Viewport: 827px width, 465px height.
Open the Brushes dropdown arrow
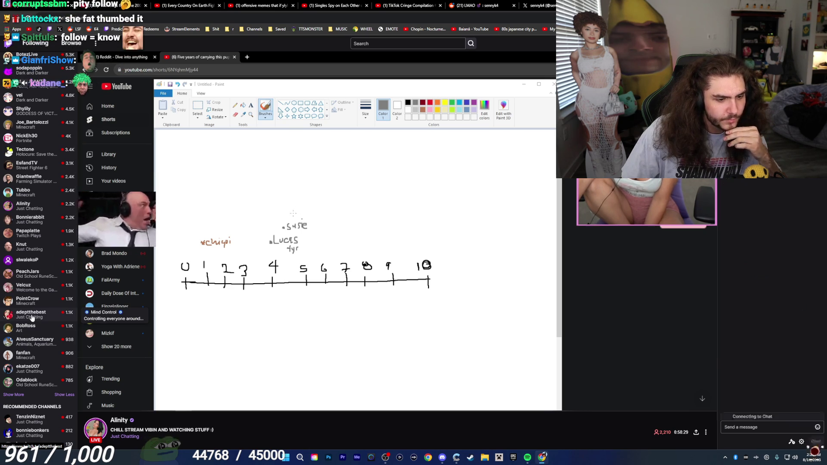(x=265, y=118)
